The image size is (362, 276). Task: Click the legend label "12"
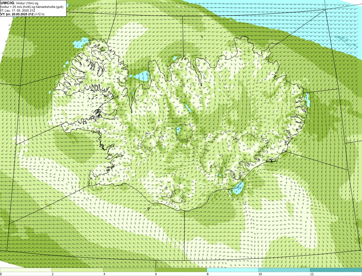(x=312, y=274)
